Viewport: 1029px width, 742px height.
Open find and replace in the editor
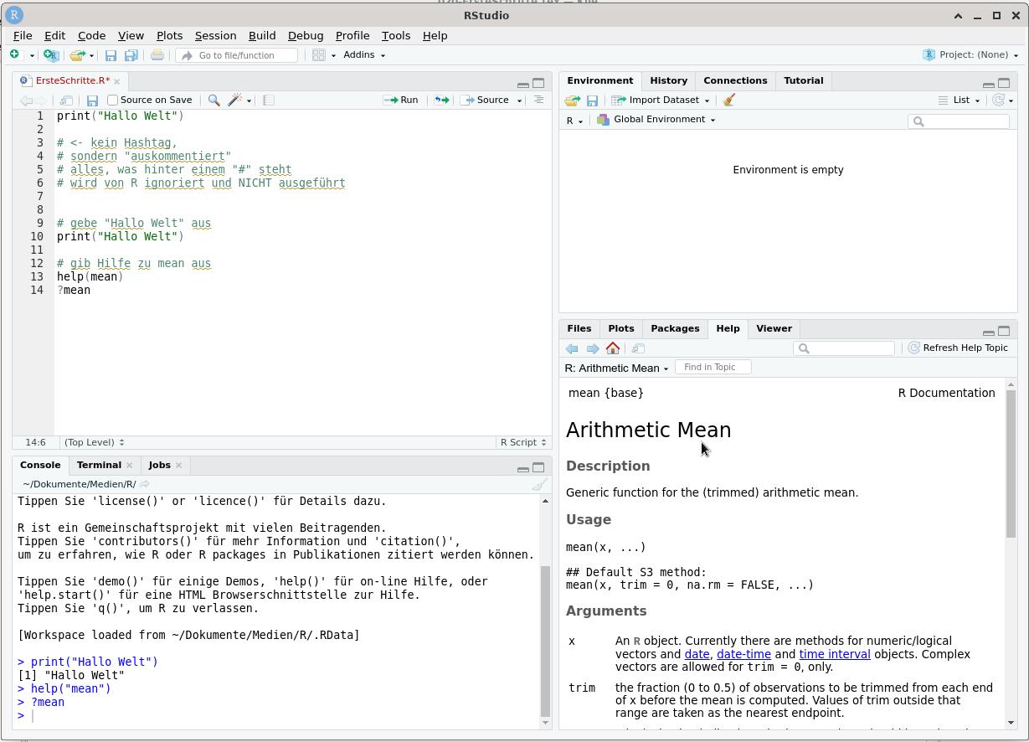tap(214, 100)
